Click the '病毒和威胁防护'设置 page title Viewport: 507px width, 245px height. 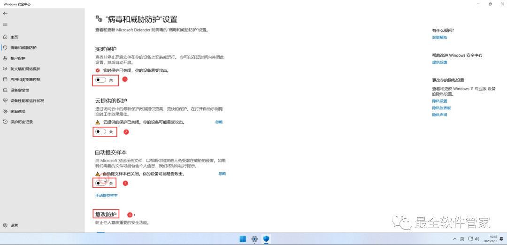[x=141, y=19]
